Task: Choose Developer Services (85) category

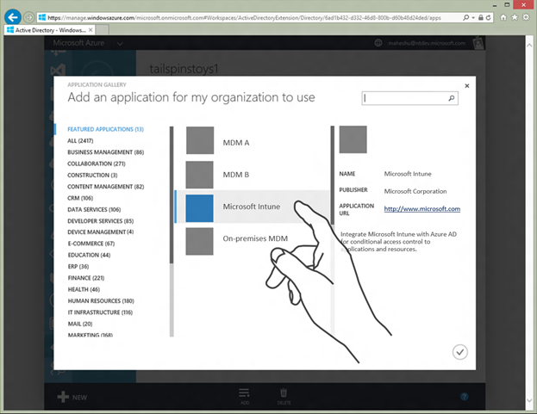Action: pyautogui.click(x=100, y=221)
